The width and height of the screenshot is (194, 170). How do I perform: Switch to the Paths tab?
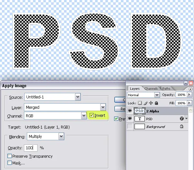point(166,89)
